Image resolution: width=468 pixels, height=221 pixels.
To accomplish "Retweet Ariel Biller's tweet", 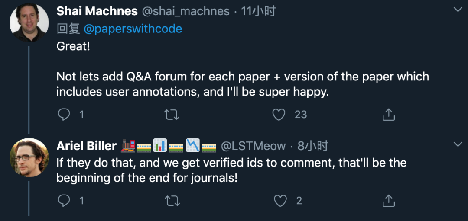I will click(172, 201).
